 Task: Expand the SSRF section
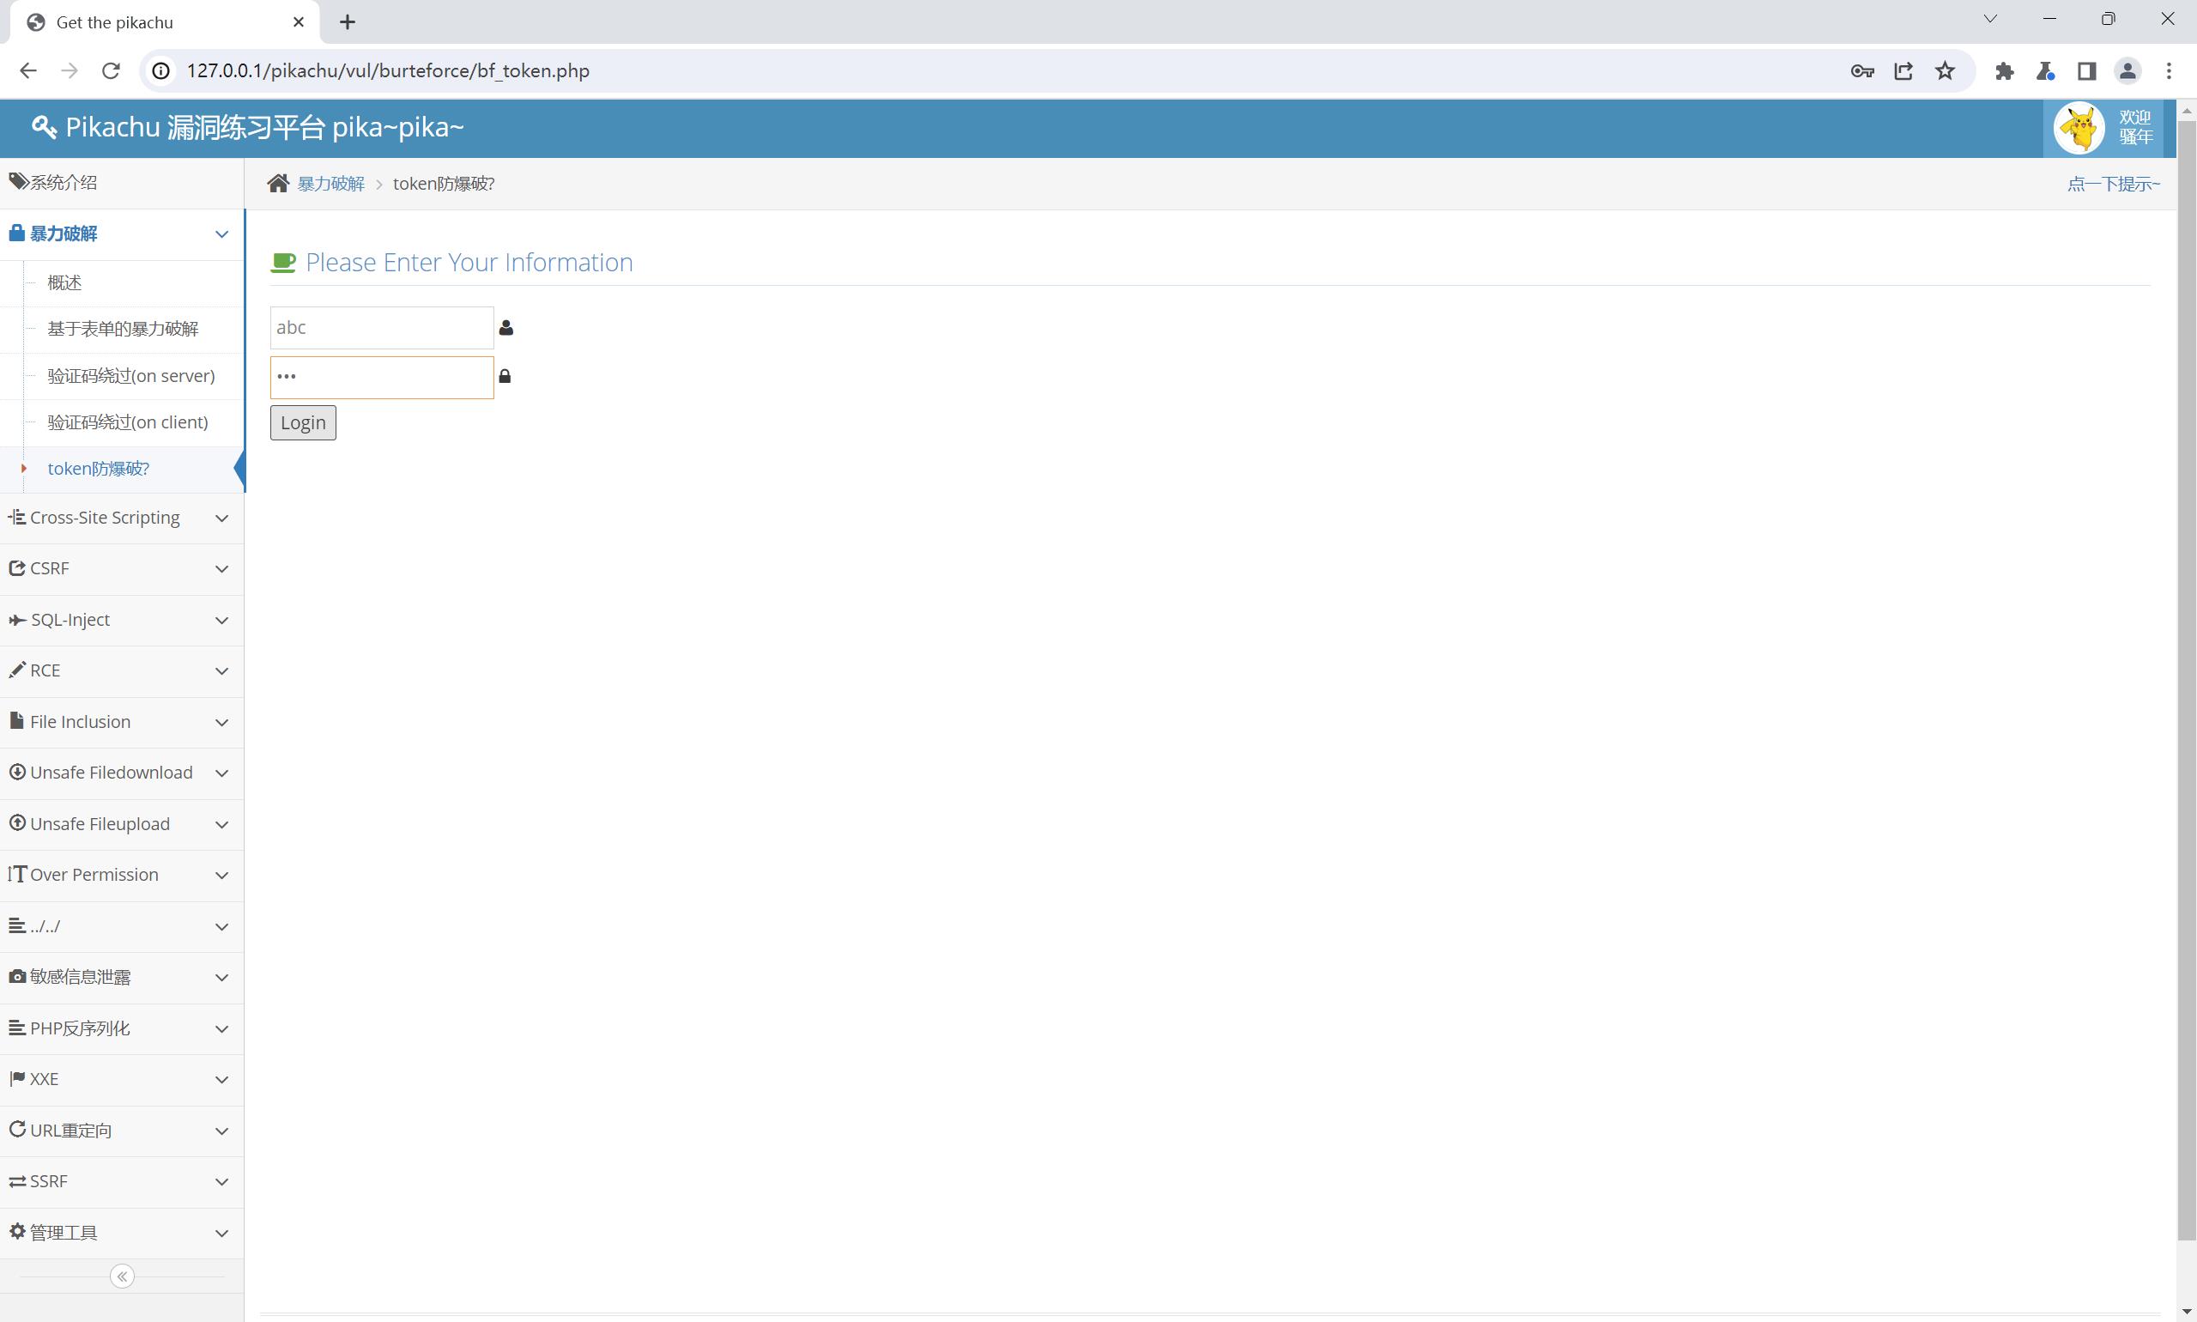(x=122, y=1182)
